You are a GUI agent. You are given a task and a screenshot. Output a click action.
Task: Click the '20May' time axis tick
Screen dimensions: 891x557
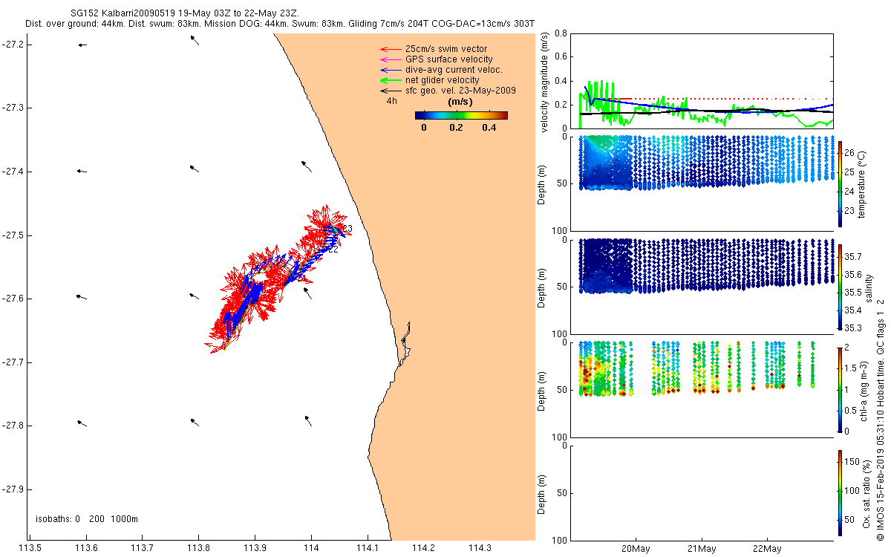tap(636, 549)
